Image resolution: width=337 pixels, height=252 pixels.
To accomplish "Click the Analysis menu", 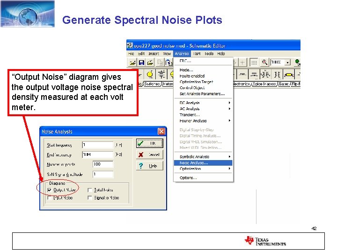I will pos(182,54).
